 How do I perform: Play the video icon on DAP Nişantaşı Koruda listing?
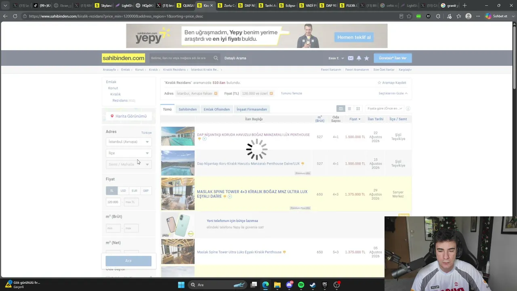pyautogui.click(x=204, y=139)
